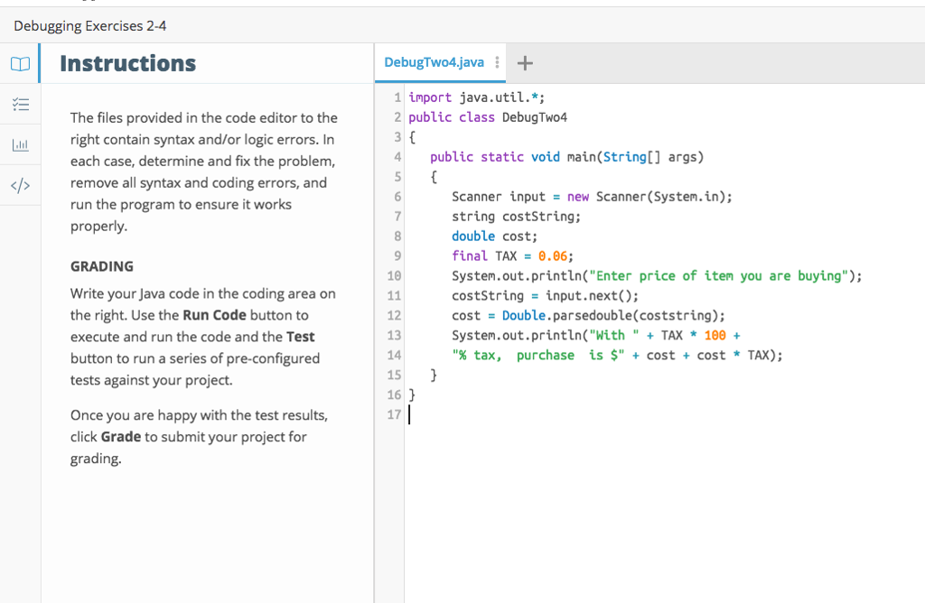Click the plus icon to add a tab

[x=525, y=62]
